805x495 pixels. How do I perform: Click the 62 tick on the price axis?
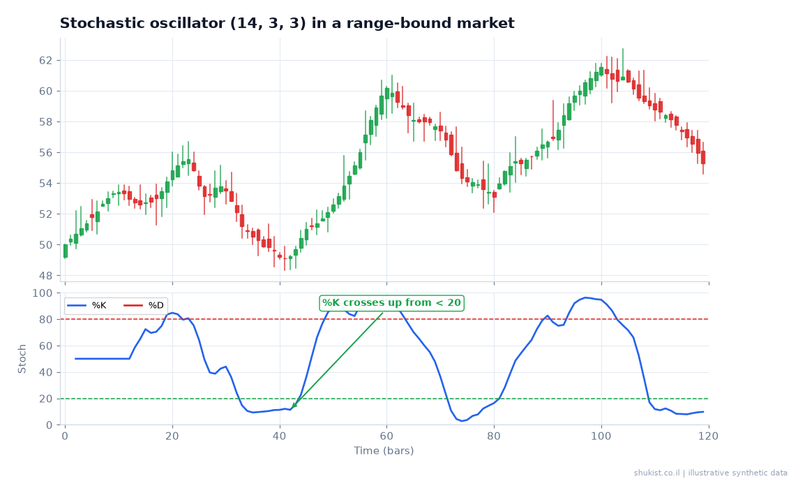click(46, 61)
